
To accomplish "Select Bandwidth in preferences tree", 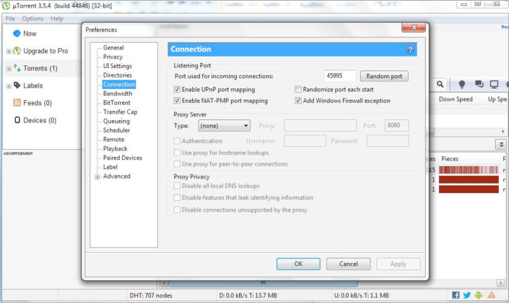I will click(118, 93).
